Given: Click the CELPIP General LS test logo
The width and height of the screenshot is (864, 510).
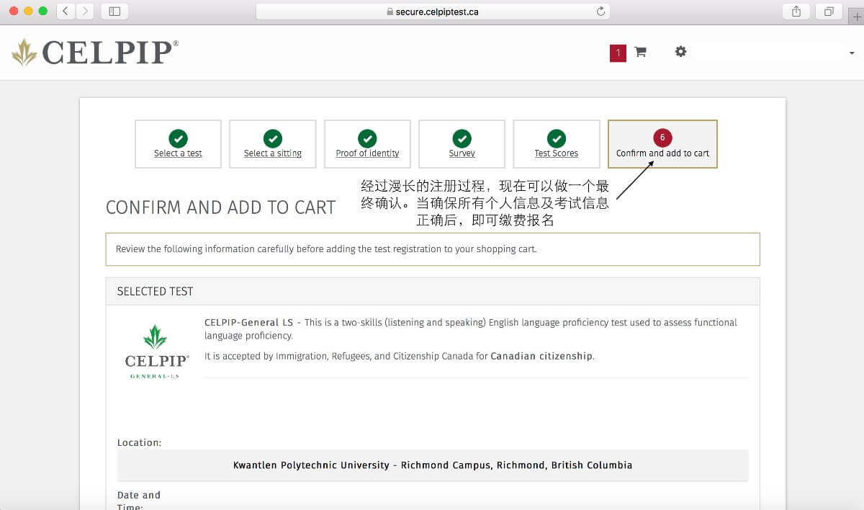Looking at the screenshot, I should (x=157, y=352).
